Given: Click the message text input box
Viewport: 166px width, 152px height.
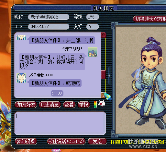Looking at the screenshot, I should tap(60, 123).
